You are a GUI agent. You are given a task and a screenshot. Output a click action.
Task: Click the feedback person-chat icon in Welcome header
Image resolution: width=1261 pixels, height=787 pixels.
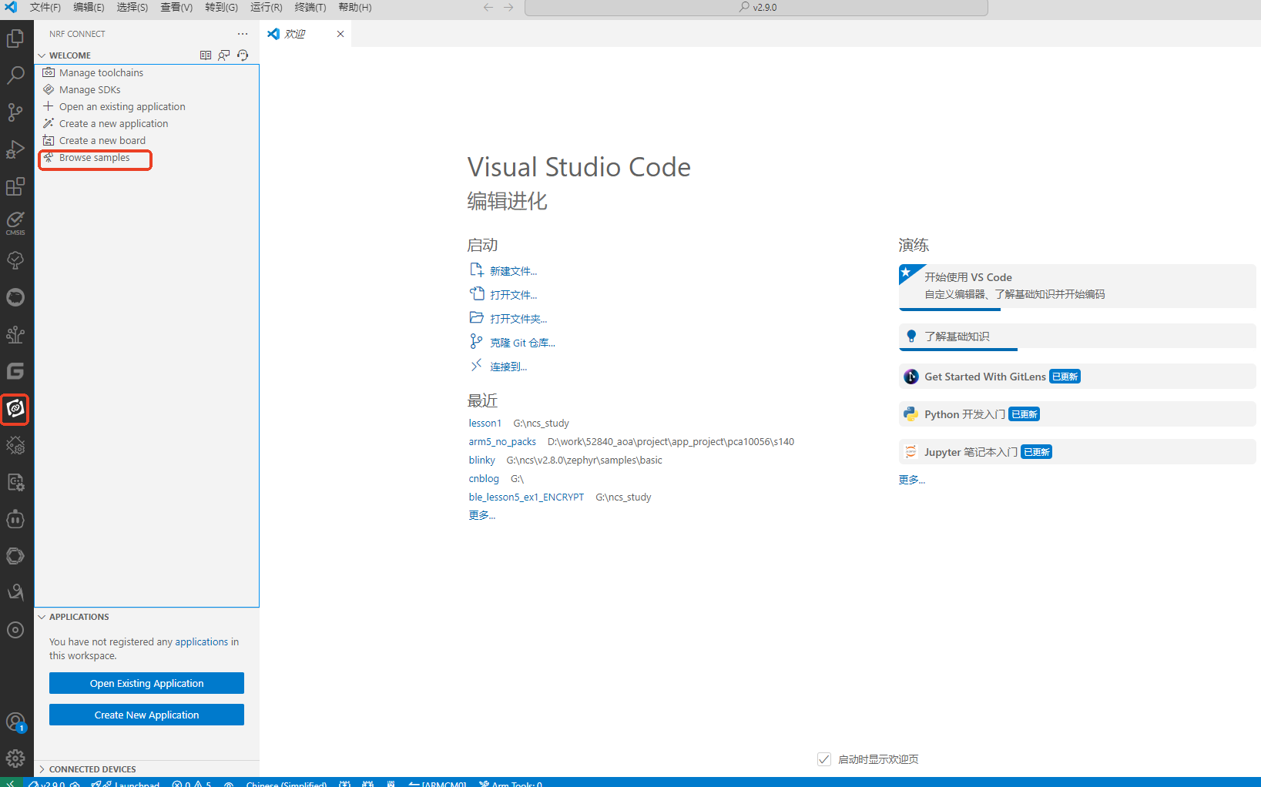(x=224, y=55)
